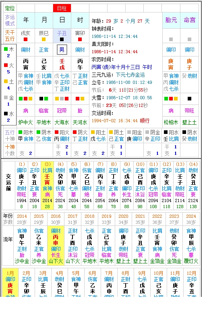The height and width of the screenshot is (311, 205).
Task: Select the 7月 丙申 month
Action: coord(109,282)
